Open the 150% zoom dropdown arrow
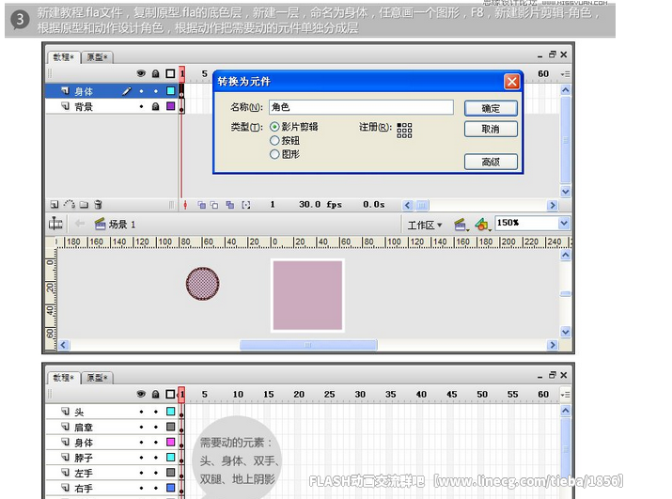The height and width of the screenshot is (499, 672). click(564, 223)
